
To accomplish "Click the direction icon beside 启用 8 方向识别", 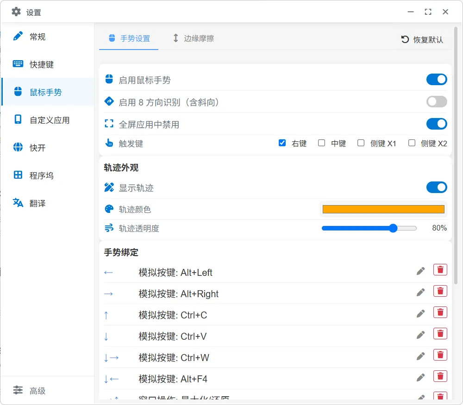I will pyautogui.click(x=109, y=101).
